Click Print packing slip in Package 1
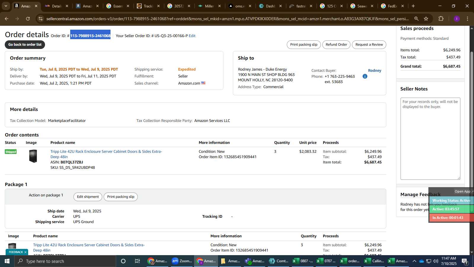Image resolution: width=474 pixels, height=267 pixels. pyautogui.click(x=121, y=197)
